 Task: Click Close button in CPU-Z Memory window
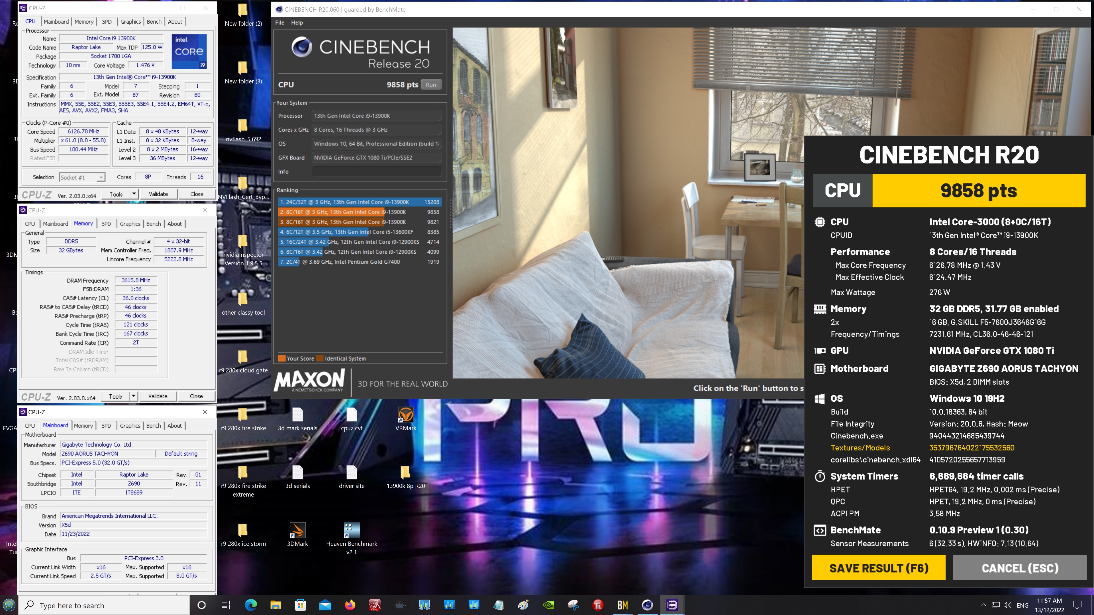196,396
